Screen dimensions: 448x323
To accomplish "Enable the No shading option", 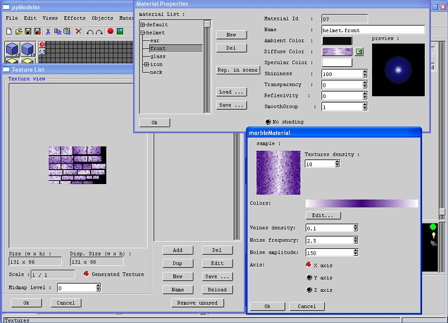I will coord(268,122).
